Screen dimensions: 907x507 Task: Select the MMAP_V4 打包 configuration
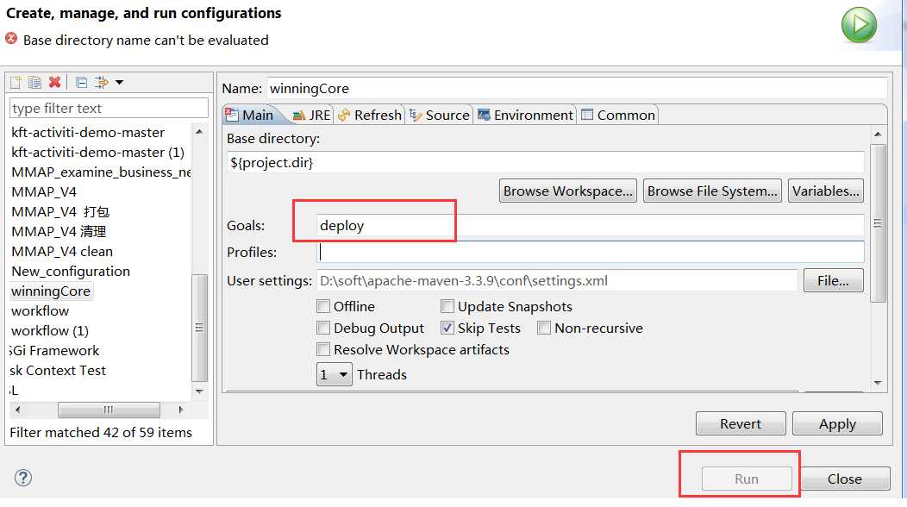(x=60, y=212)
